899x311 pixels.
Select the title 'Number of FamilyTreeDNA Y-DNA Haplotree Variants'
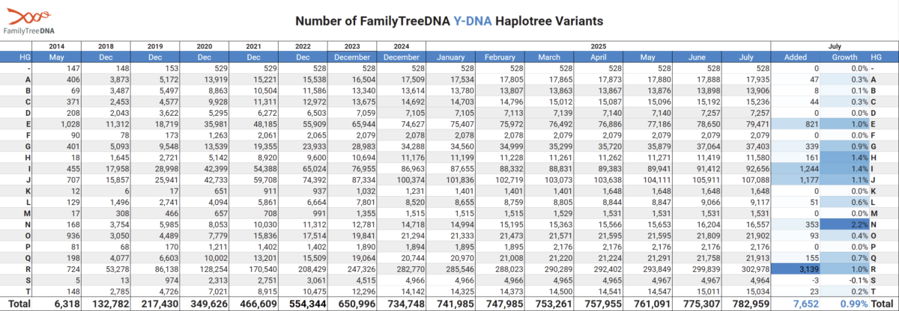[x=449, y=22]
